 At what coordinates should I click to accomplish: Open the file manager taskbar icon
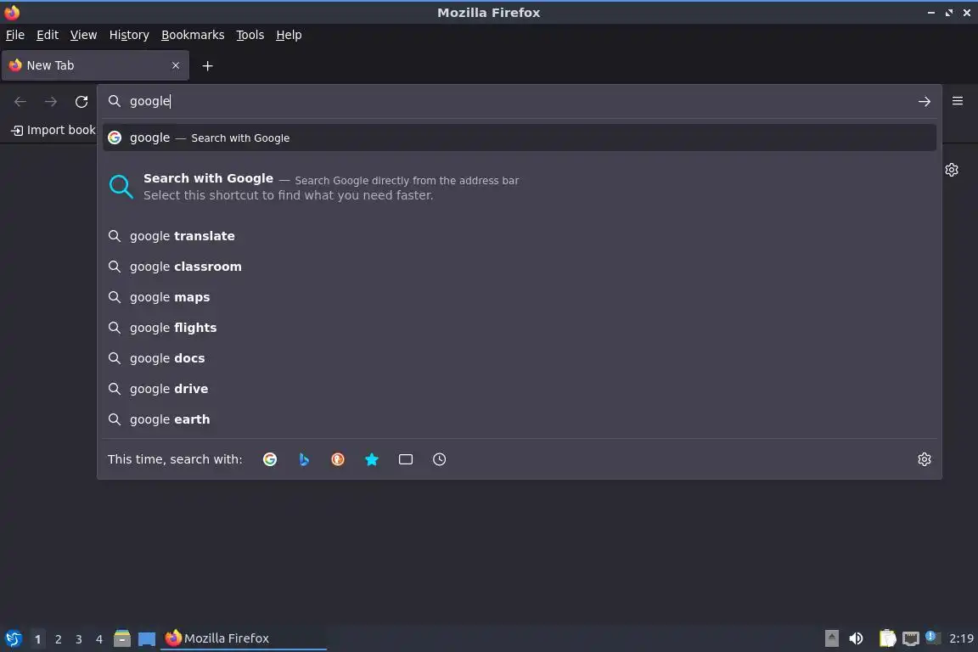[x=122, y=638]
